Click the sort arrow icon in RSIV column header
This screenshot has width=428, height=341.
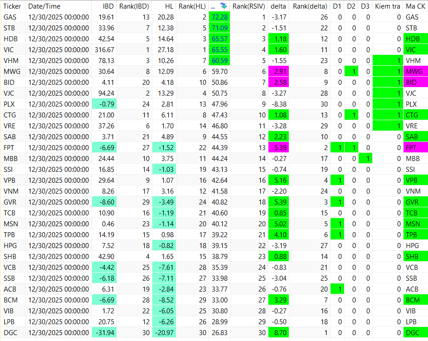point(224,6)
